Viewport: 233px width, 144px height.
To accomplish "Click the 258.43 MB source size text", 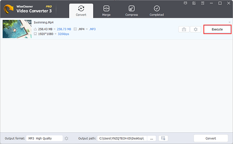I will click(x=45, y=29).
